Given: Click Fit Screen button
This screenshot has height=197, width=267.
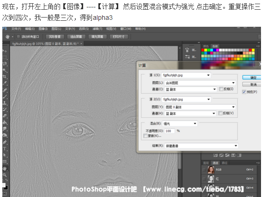Looking at the screenshot, I should [76, 36].
